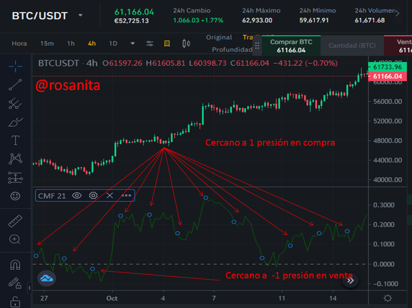Click the red Venta sell button
This screenshot has width=412, height=308.
click(398, 46)
